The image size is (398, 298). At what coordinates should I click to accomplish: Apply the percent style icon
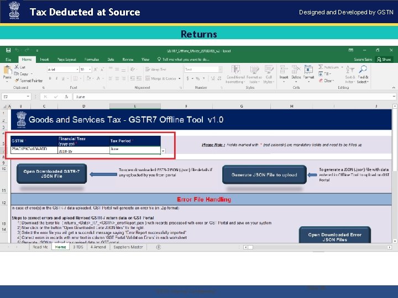tap(198, 78)
